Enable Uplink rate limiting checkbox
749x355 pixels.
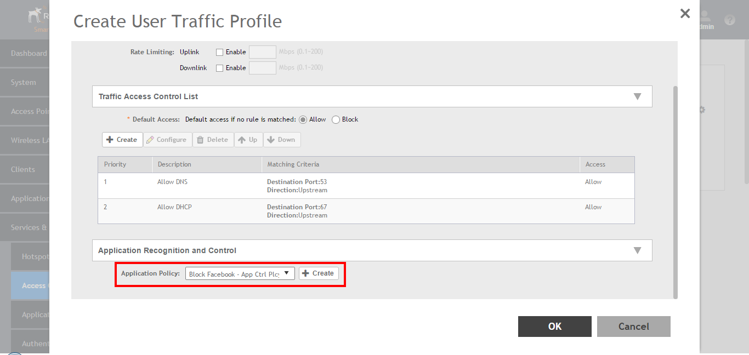pyautogui.click(x=220, y=53)
